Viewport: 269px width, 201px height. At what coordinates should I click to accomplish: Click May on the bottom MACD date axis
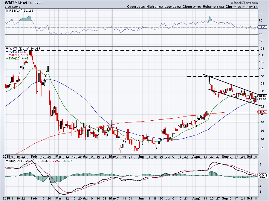[113, 198]
